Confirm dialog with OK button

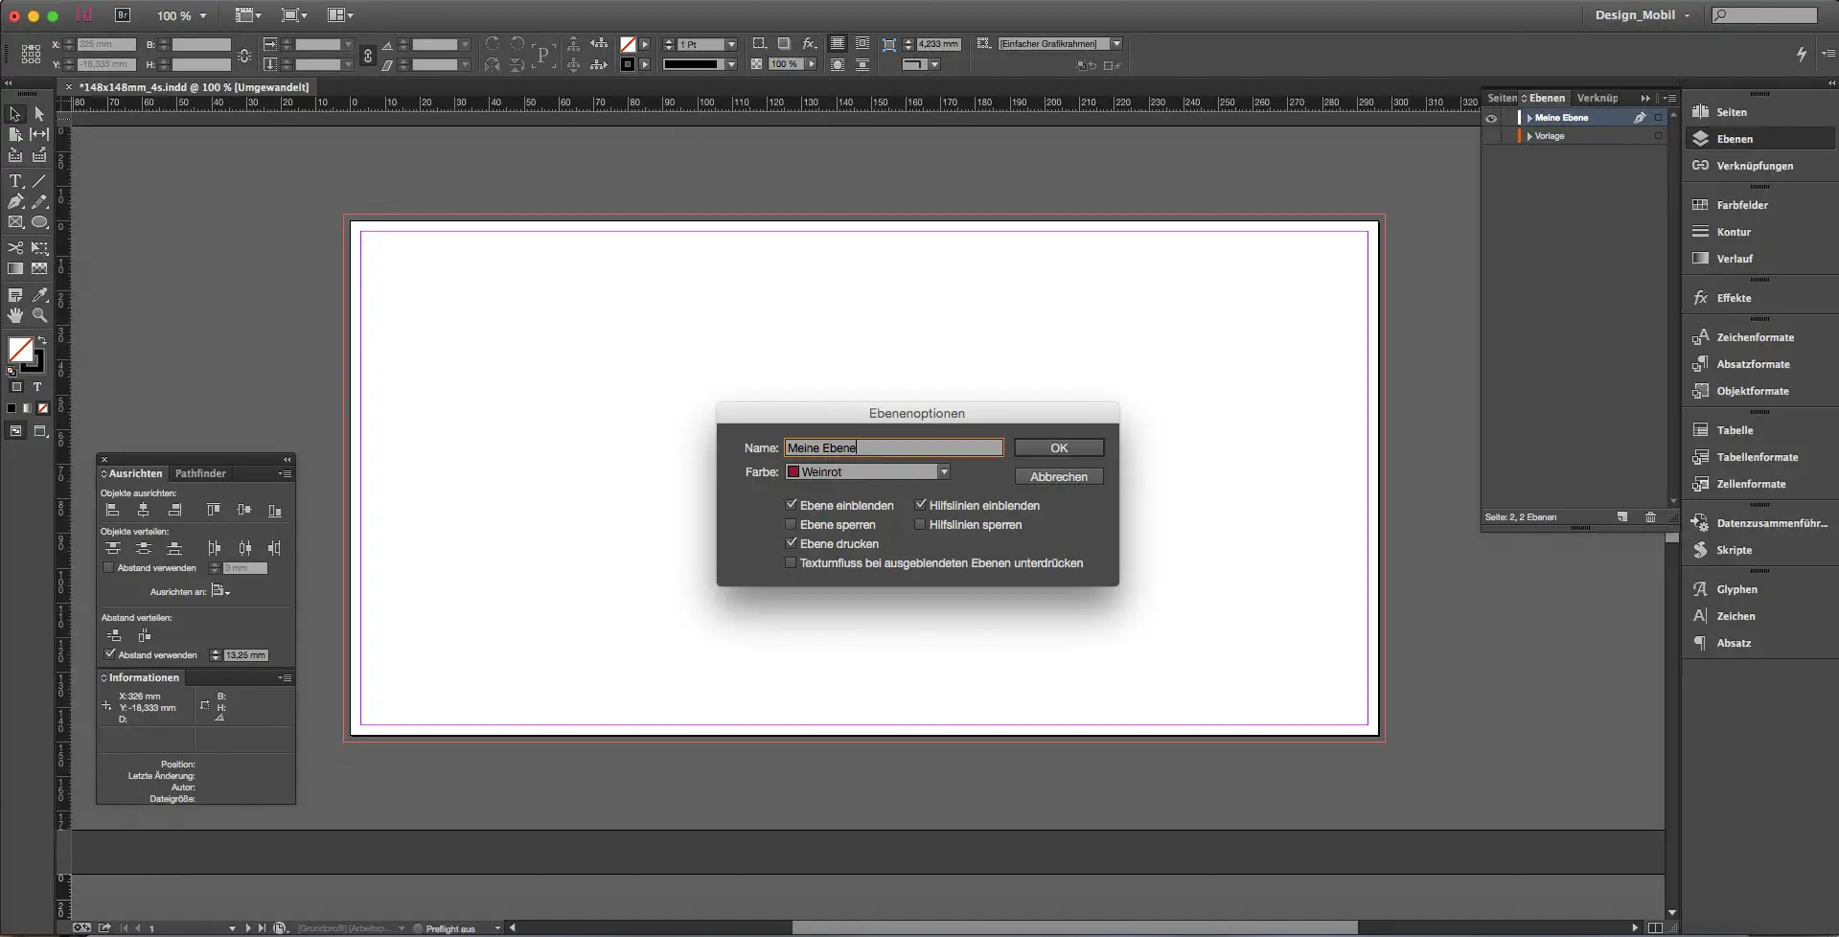pyautogui.click(x=1058, y=447)
